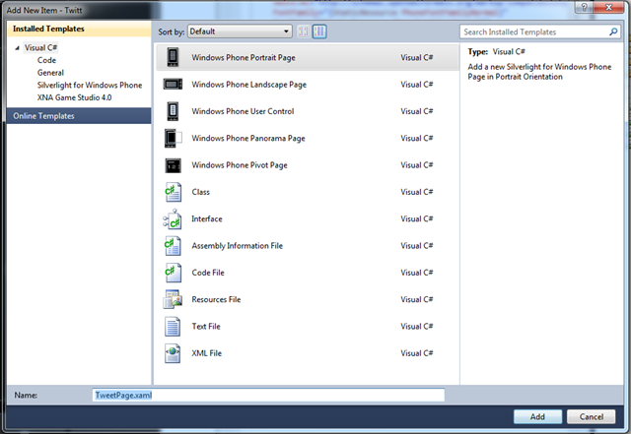Click the Windows Phone Panorama Page label
This screenshot has height=434, width=631.
click(248, 138)
